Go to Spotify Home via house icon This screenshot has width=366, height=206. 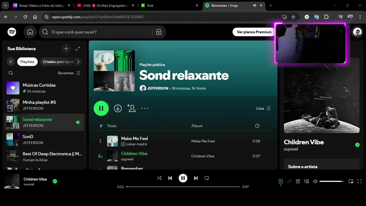click(x=30, y=32)
